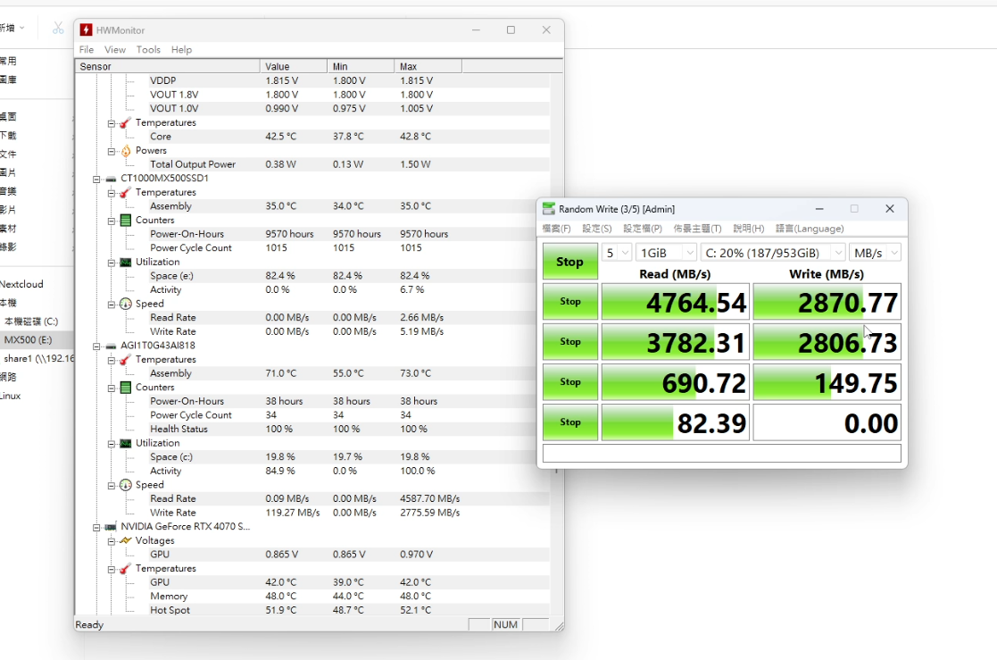The image size is (997, 660).
Task: Click Temperatures icon under NVIDIA GeForce
Action: point(125,569)
